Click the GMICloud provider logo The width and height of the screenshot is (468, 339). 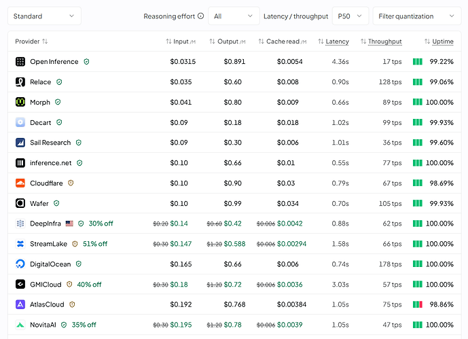[x=20, y=285]
